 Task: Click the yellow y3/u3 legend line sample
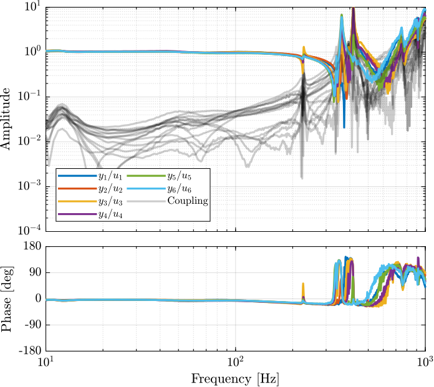[x=77, y=201]
